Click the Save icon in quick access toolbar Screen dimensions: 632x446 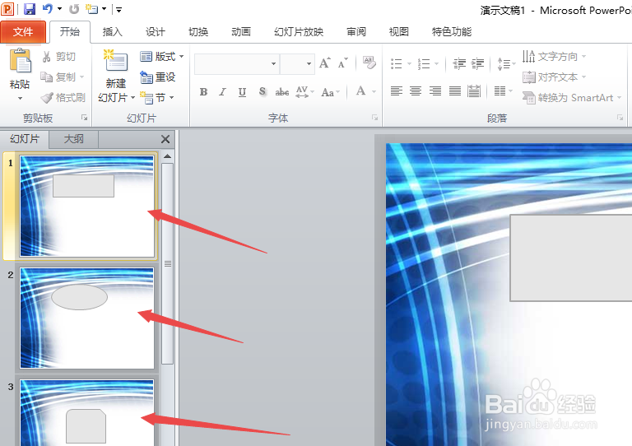point(30,9)
